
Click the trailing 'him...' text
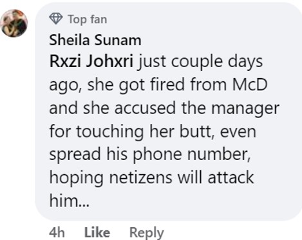[x=69, y=201]
